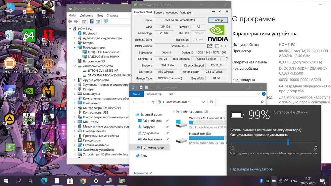Launch AIMP desktop shortcut
The image size is (331, 186).
point(9,122)
